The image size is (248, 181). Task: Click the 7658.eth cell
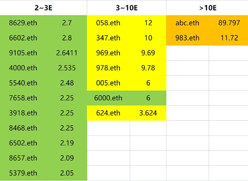click(23, 98)
